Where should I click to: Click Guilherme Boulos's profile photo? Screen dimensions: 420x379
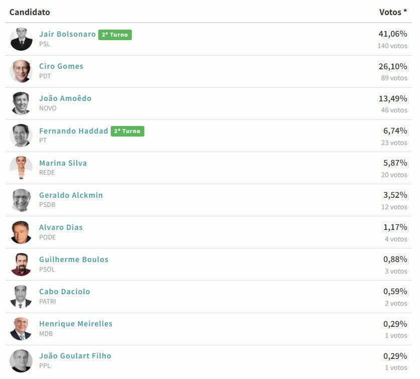(21, 264)
